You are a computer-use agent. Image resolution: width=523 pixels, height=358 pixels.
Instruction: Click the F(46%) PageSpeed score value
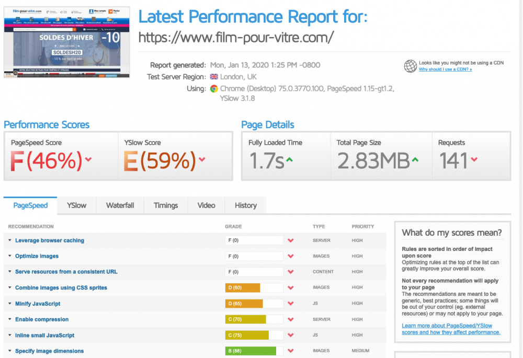coord(46,160)
